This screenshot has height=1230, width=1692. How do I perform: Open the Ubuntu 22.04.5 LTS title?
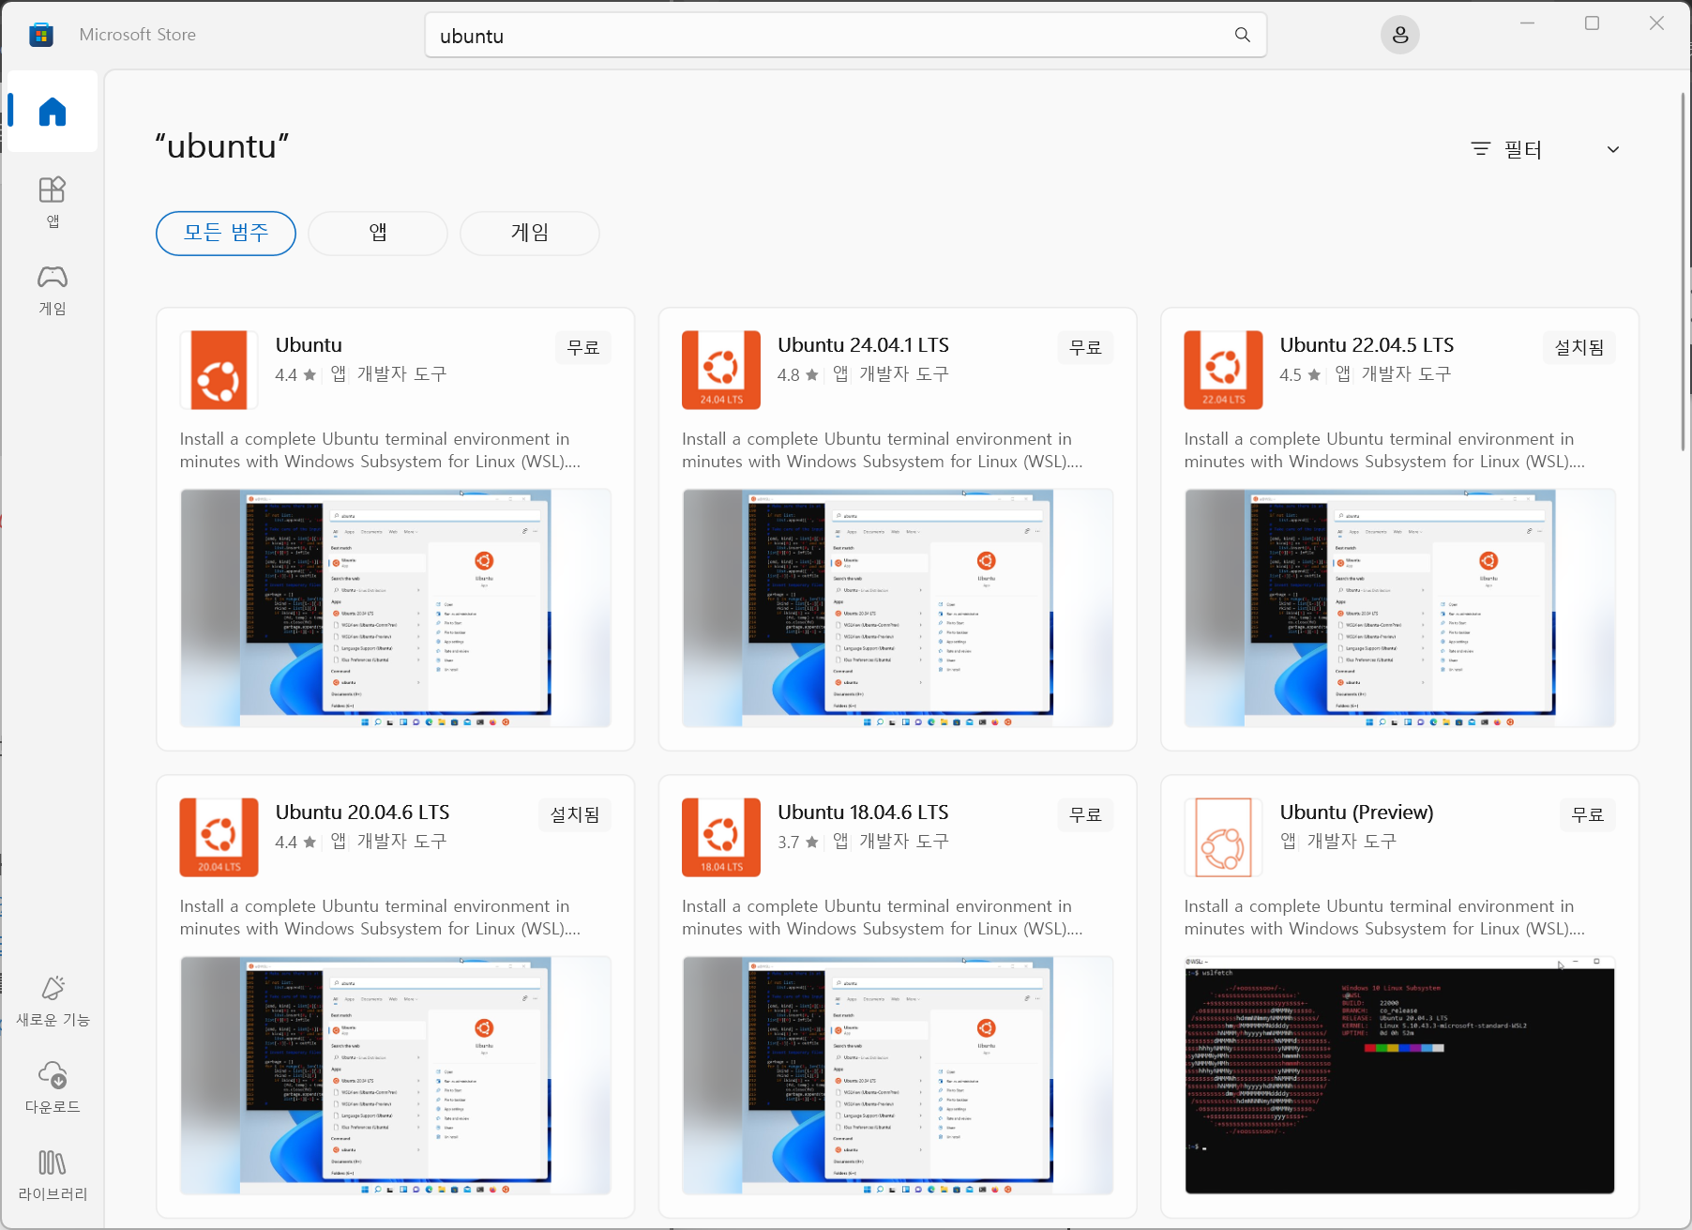tap(1367, 345)
